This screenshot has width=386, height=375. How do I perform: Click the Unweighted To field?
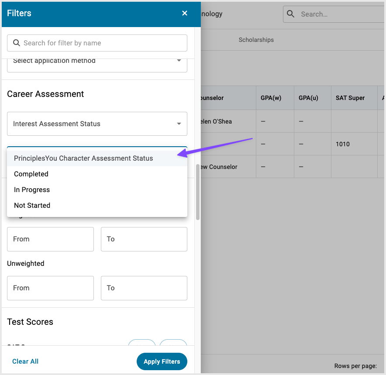click(144, 288)
